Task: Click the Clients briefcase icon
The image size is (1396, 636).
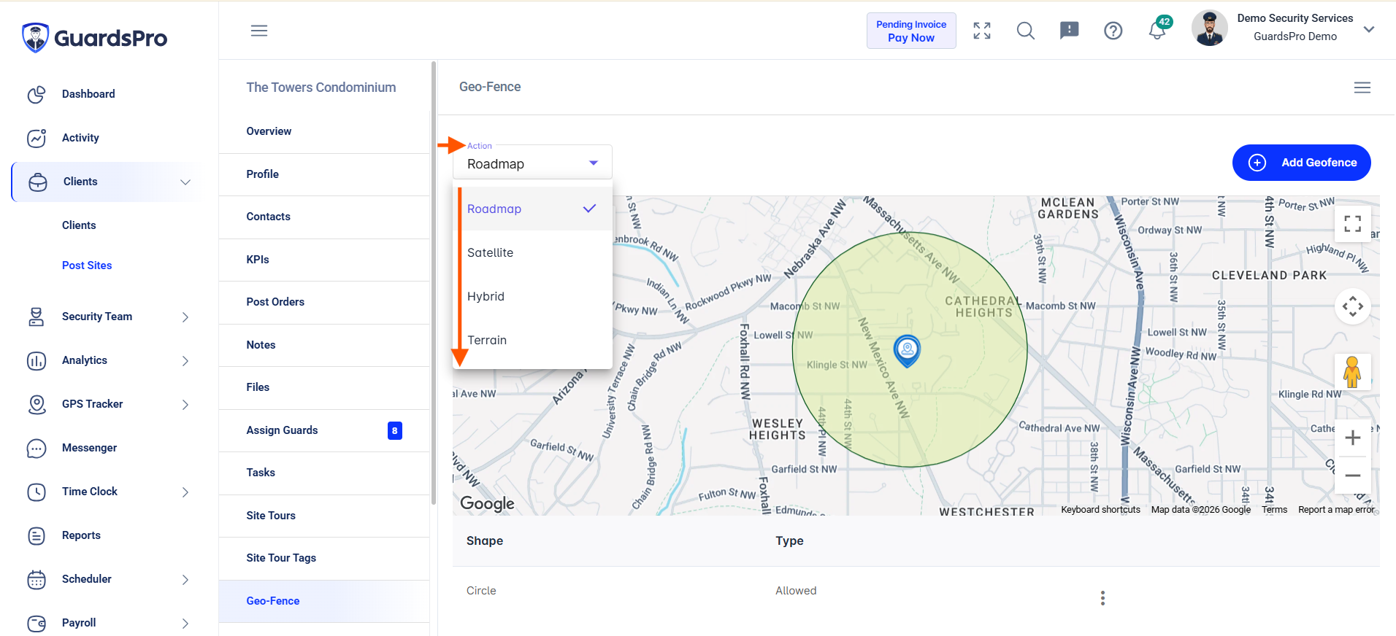Action: click(38, 182)
